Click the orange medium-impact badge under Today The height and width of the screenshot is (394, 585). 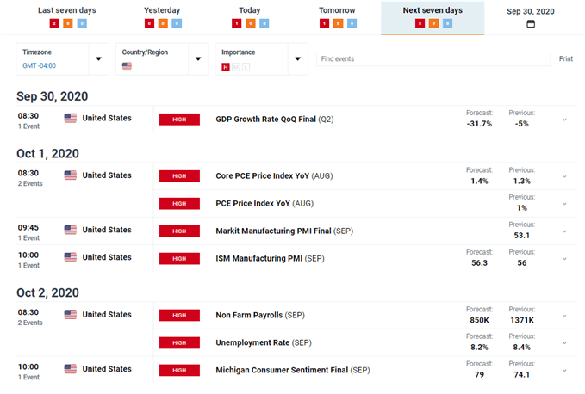pos(251,24)
